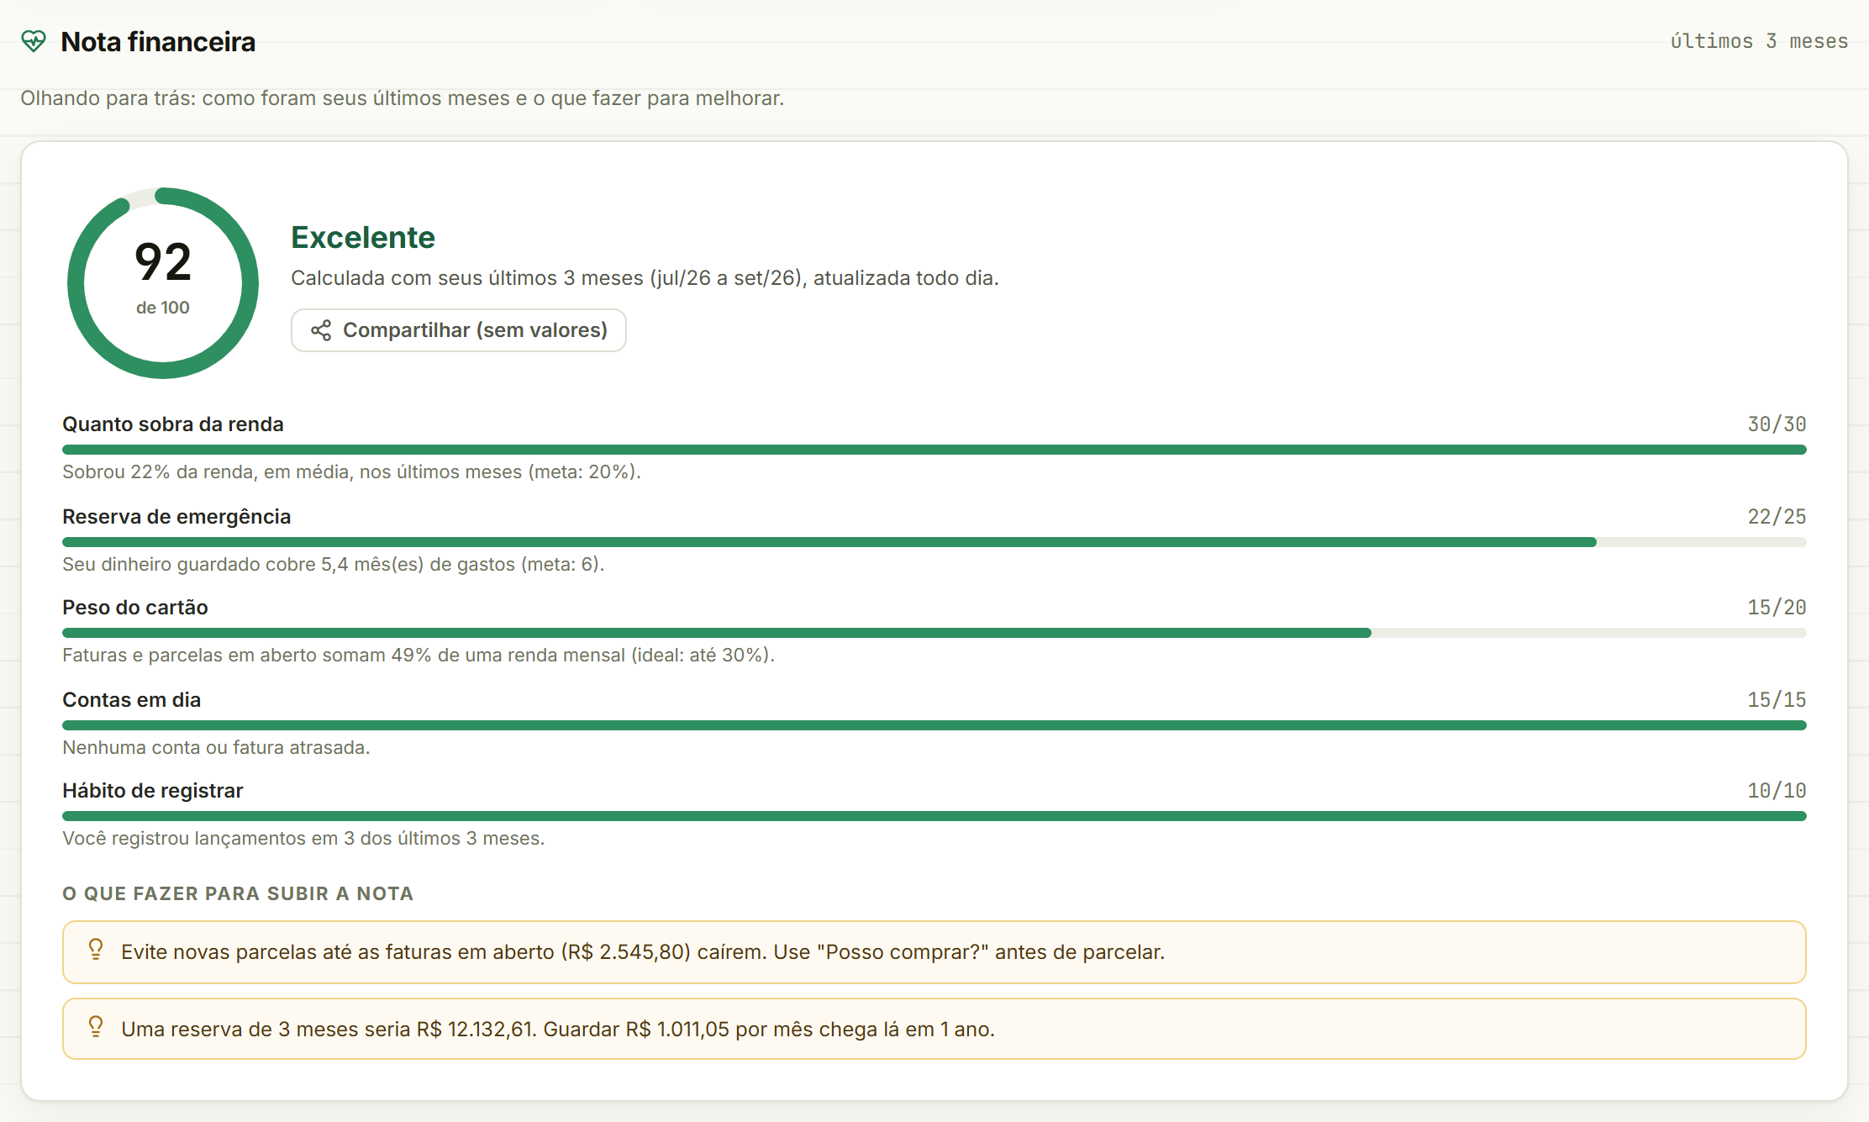Click the 'Excelente' rating text

363,238
